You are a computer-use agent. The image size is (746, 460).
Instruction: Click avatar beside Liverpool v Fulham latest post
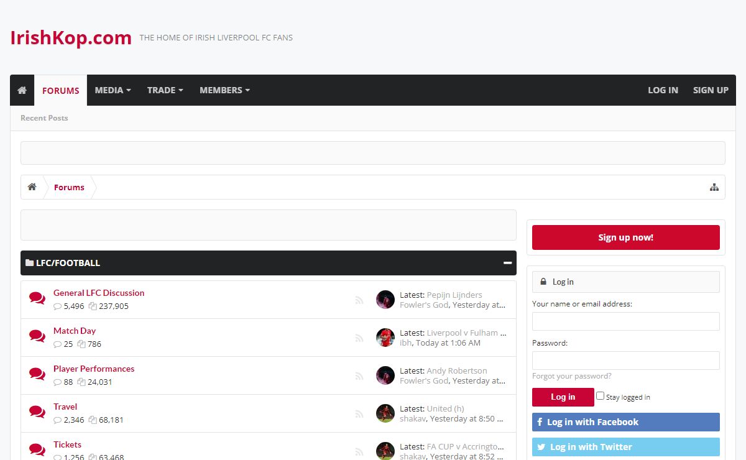385,338
